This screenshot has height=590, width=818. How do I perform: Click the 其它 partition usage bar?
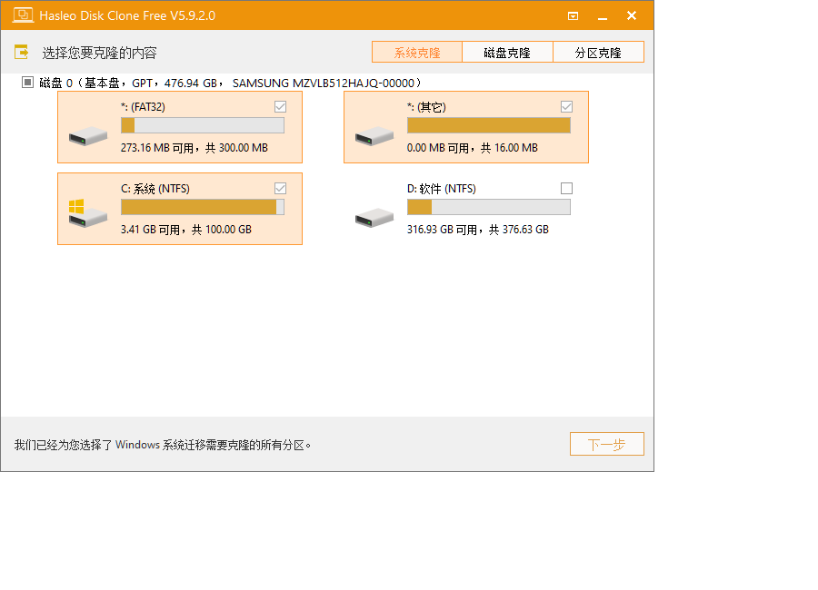pyautogui.click(x=489, y=125)
